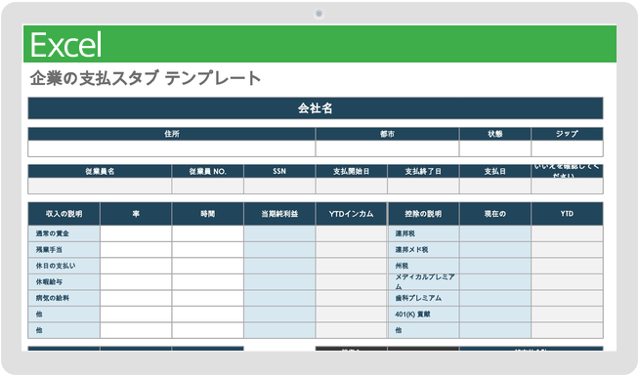
Task: Click the 当期純利益 cell in 休暇給与 row
Action: 279,282
